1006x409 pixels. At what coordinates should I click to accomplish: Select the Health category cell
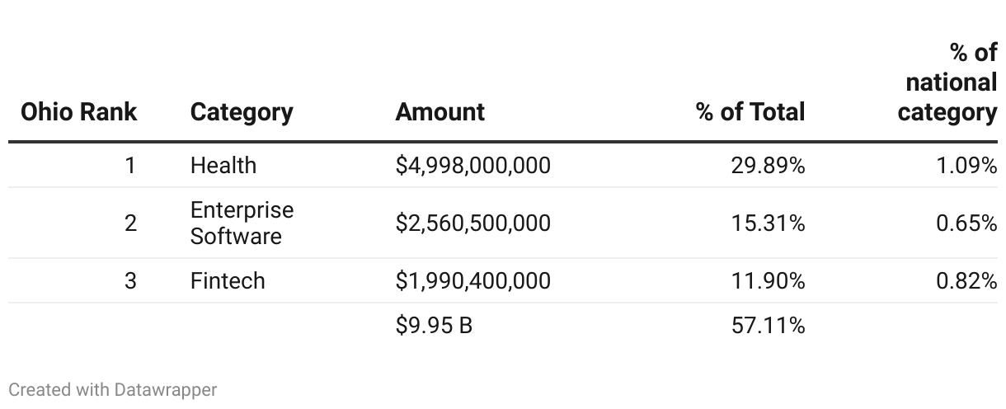coord(223,166)
